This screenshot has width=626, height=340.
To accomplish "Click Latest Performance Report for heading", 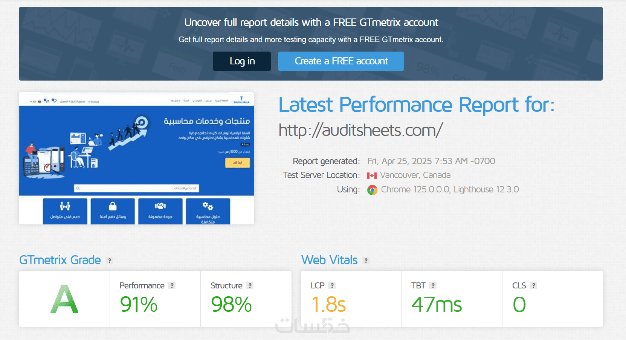I will click(x=417, y=105).
